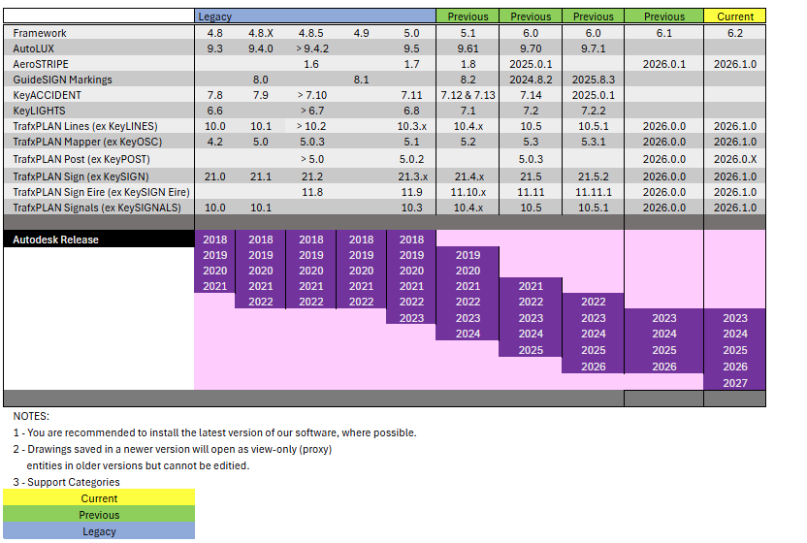The image size is (807, 543).
Task: Select the KeyLIGHTS row label
Action: tap(39, 111)
